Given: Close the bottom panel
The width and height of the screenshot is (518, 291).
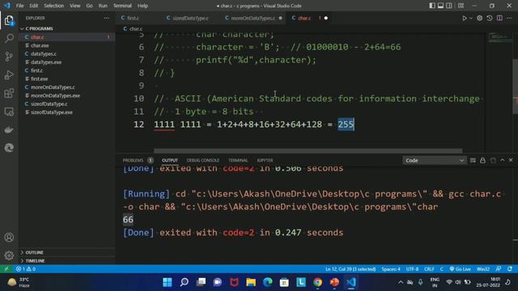Looking at the screenshot, I should point(511,160).
